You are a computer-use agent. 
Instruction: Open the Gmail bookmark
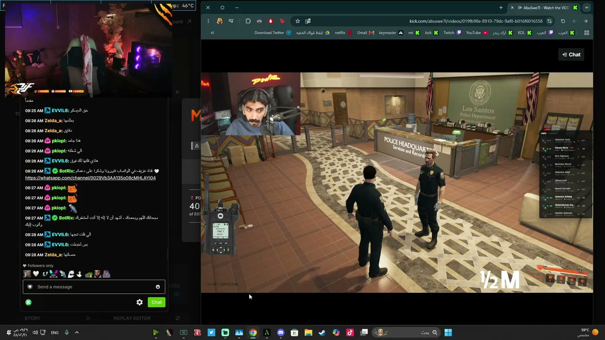[x=365, y=33]
